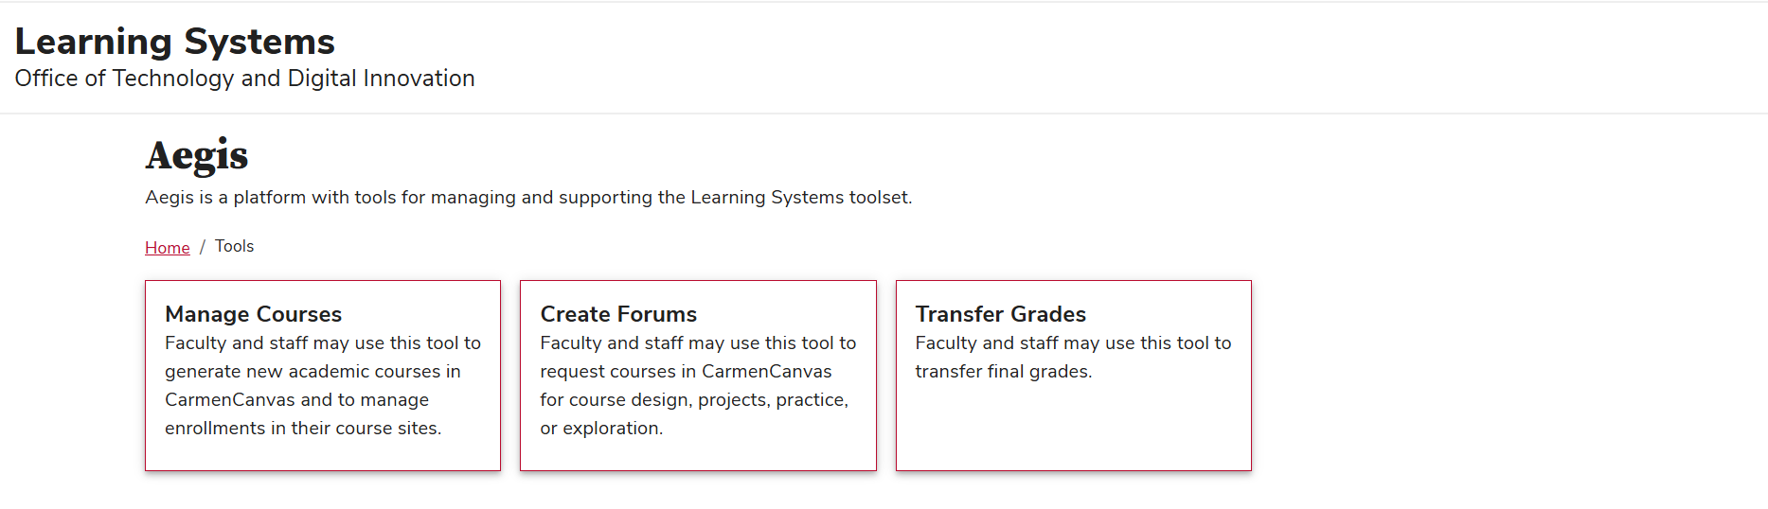The image size is (1768, 509).
Task: Click Office of Technology and Digital Innovation subtitle
Action: pyautogui.click(x=244, y=79)
